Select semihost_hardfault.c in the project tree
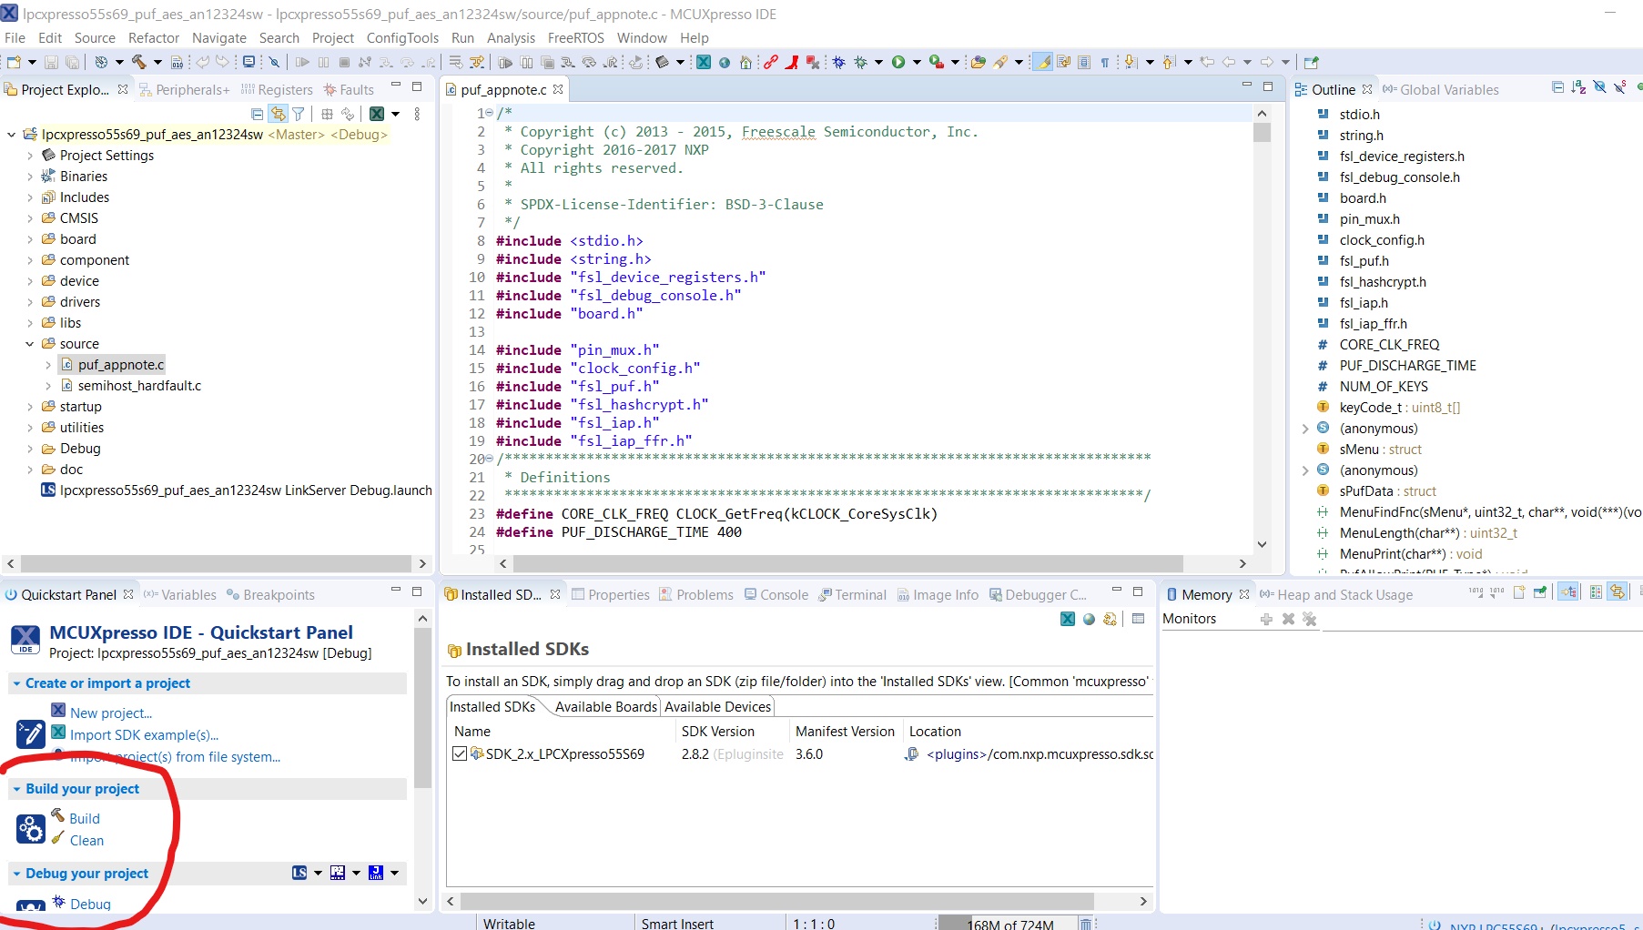Viewport: 1643px width, 930px height. 139,386
